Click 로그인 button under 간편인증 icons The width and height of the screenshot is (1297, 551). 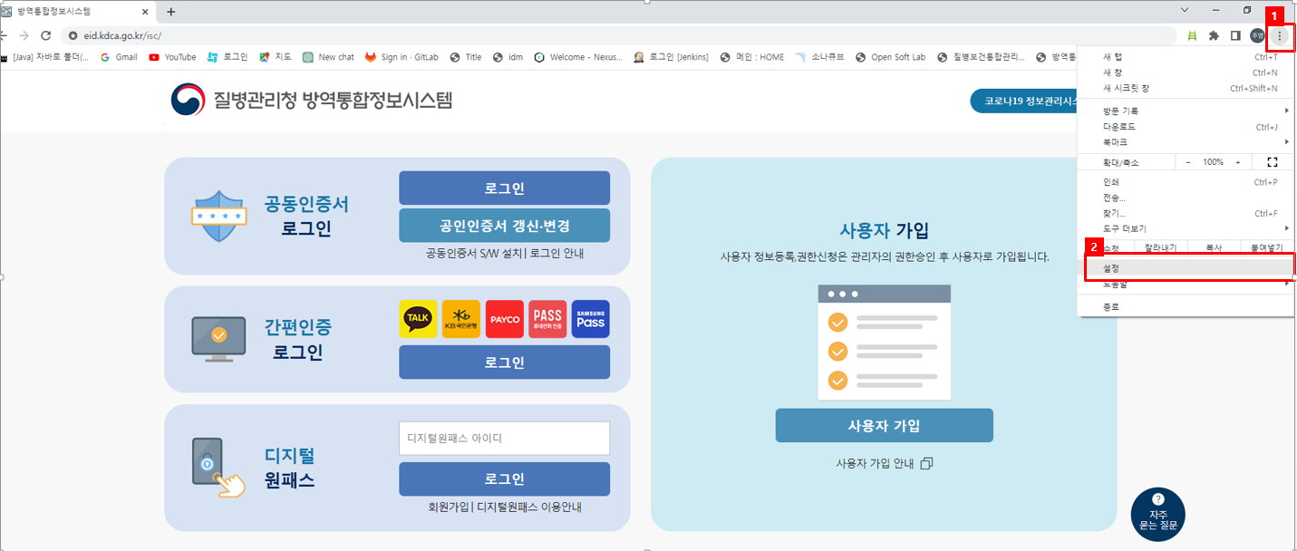click(504, 362)
